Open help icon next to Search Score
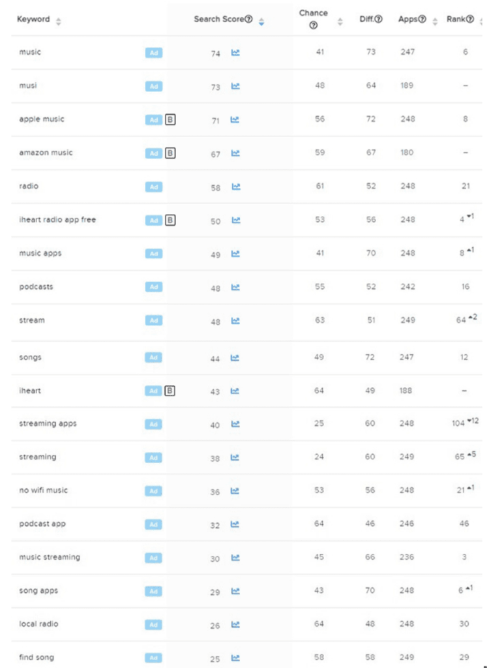Viewport: 489px width, 668px height. [249, 19]
